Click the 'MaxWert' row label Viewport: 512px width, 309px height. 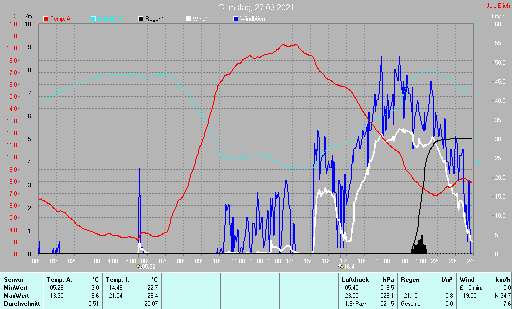click(x=16, y=296)
